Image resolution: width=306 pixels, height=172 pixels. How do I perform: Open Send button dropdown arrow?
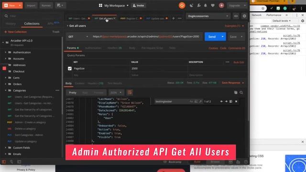coord(222,37)
